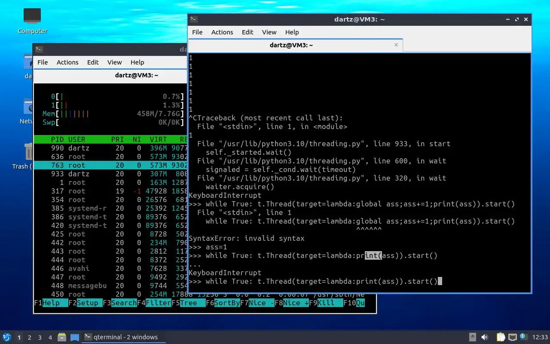
Task: Select htop process row PID 990 dartz
Action: click(111, 148)
